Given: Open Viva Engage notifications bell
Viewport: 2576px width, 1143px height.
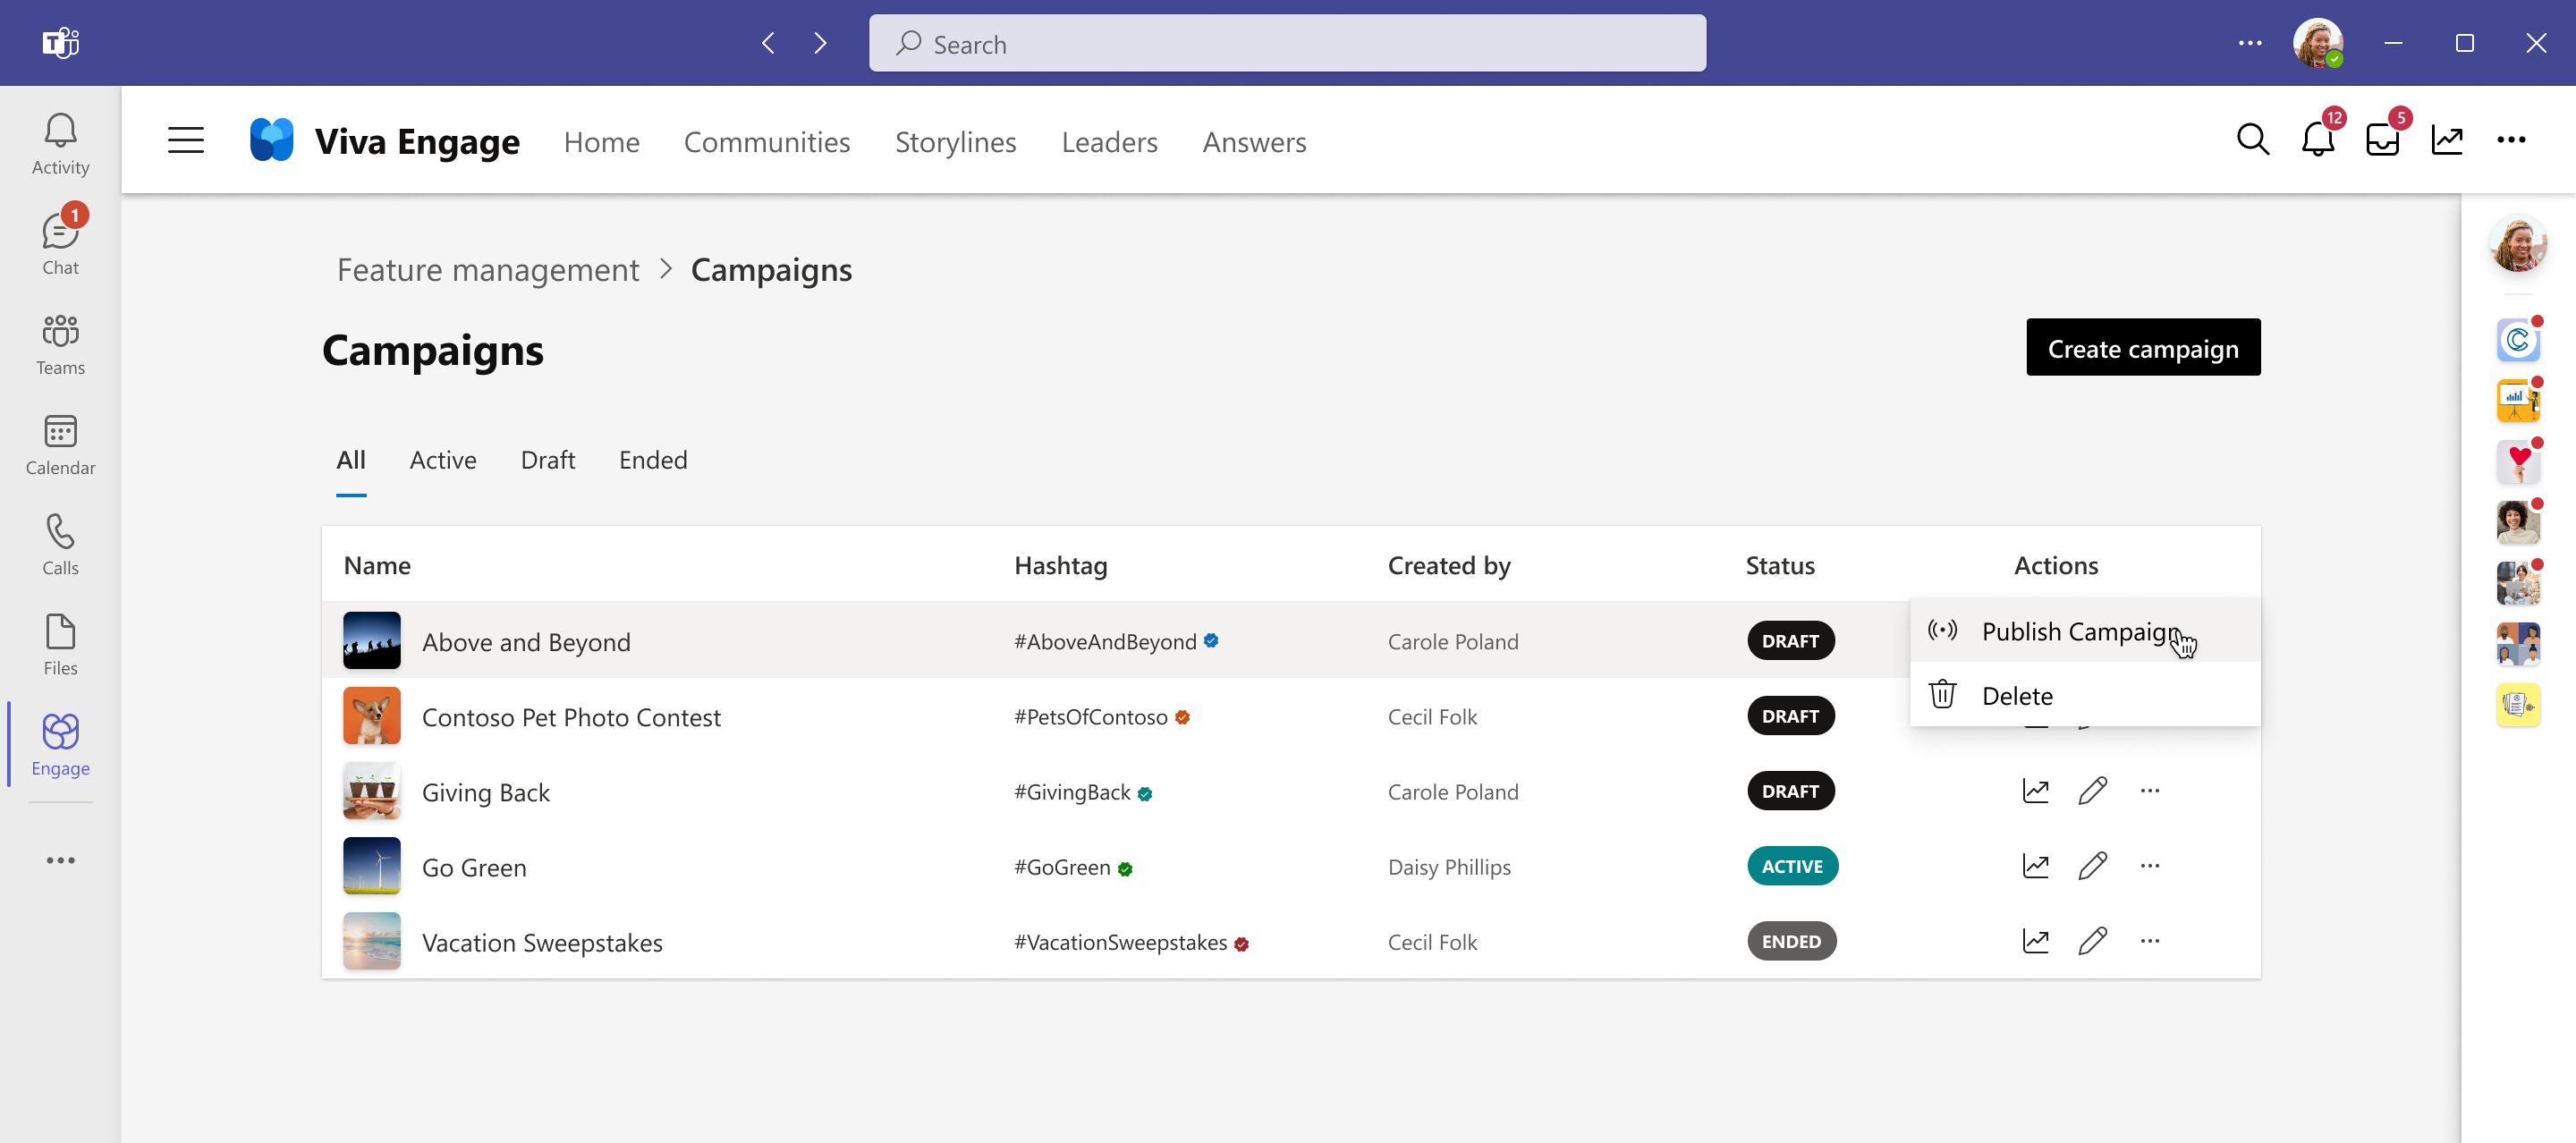Looking at the screenshot, I should (2318, 140).
